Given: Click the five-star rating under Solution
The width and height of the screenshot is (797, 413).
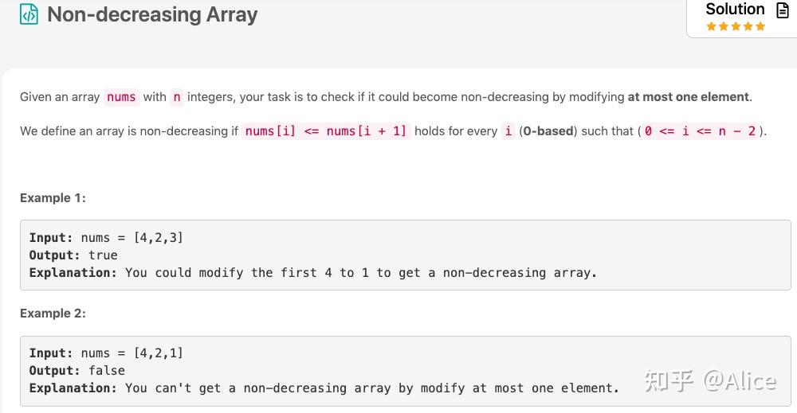Looking at the screenshot, I should 736,26.
